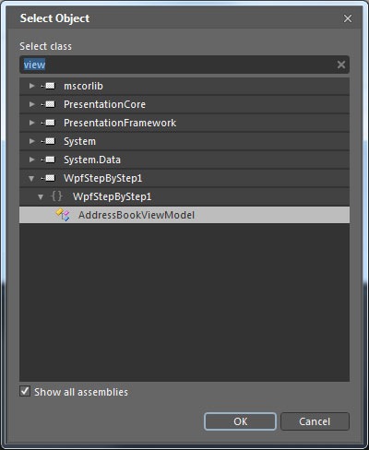Image resolution: width=369 pixels, height=450 pixels.
Task: Click the Cancel button
Action: click(315, 421)
